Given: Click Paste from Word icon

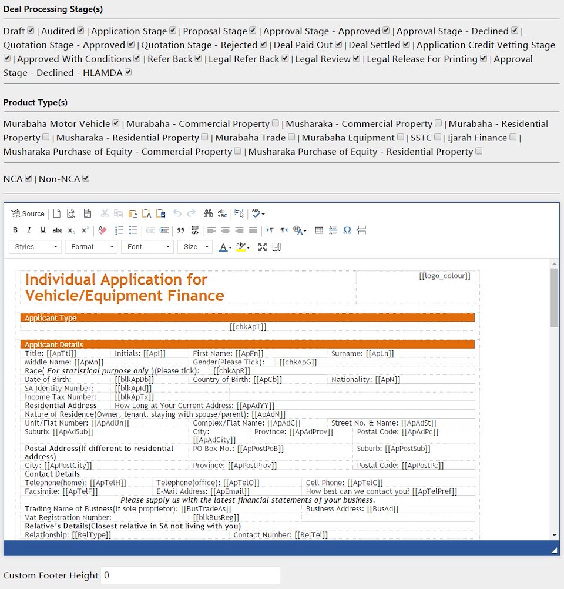Looking at the screenshot, I should 161,214.
